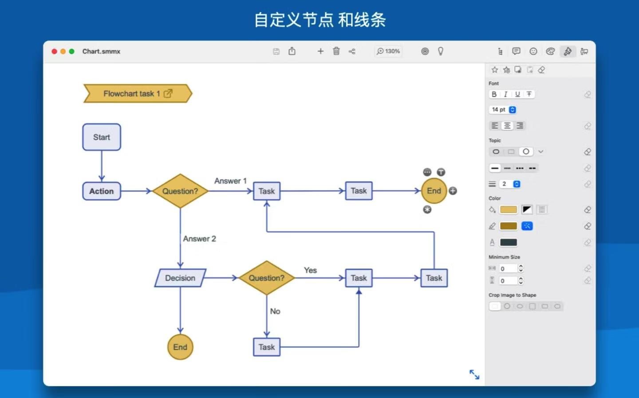639x398 pixels.
Task: Reset topic shape with its eraser
Action: tap(588, 152)
